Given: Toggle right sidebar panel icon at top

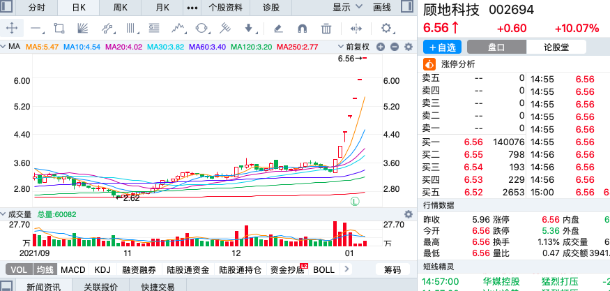Looking at the screenshot, I should pyautogui.click(x=407, y=6).
